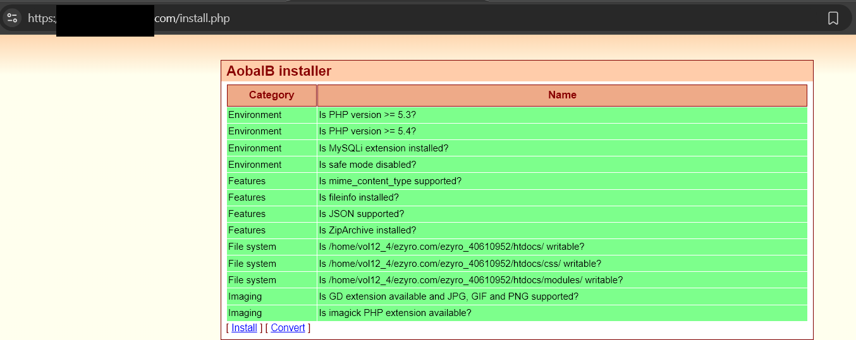856x340 pixels.
Task: Click the GD extension availability row
Action: 448,296
